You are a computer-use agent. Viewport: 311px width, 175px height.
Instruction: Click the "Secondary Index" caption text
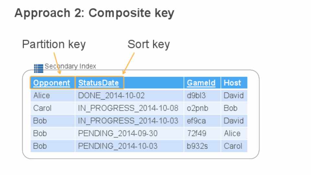point(70,66)
